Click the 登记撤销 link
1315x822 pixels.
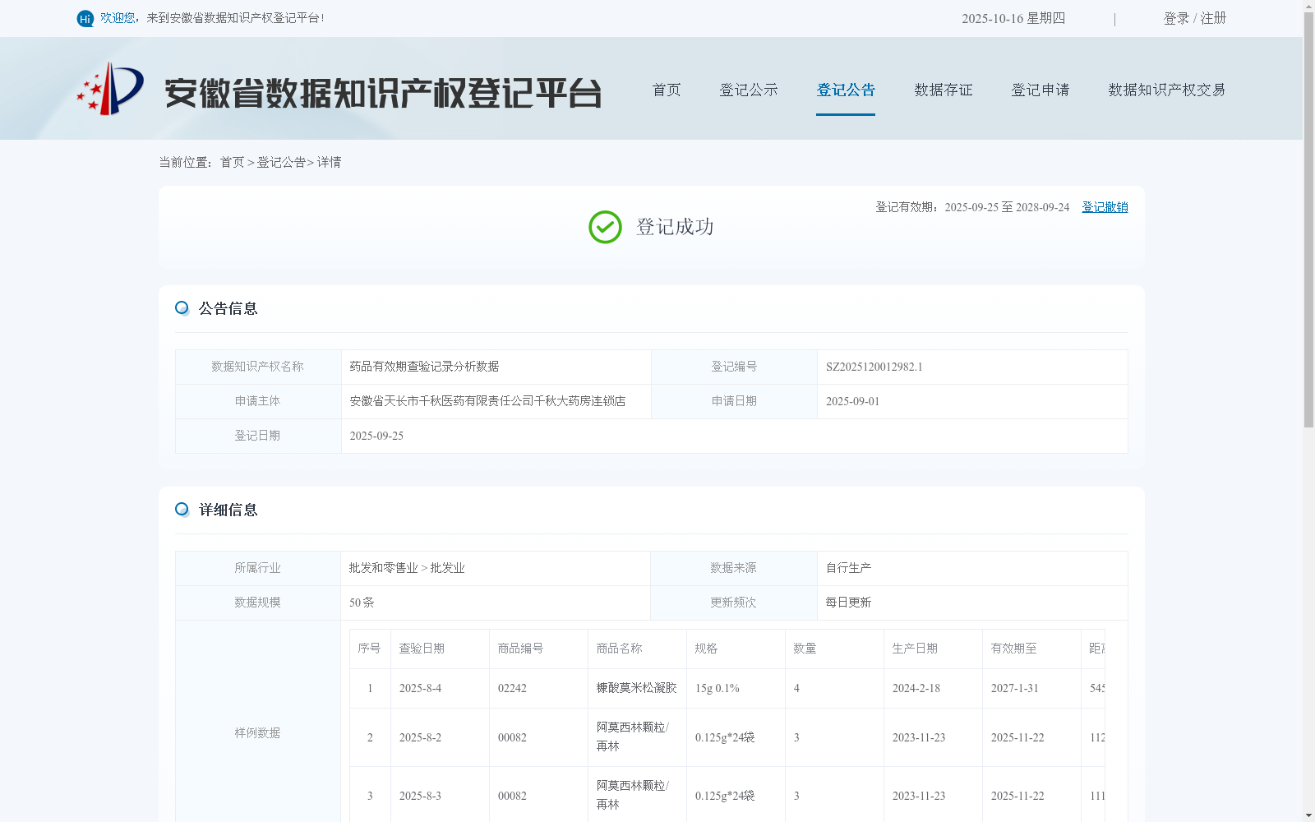(1105, 207)
